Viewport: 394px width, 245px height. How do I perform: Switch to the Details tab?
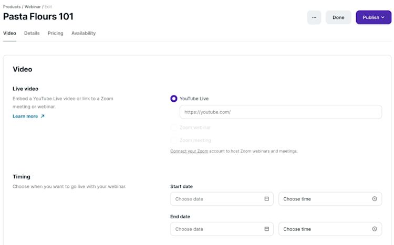click(x=32, y=33)
